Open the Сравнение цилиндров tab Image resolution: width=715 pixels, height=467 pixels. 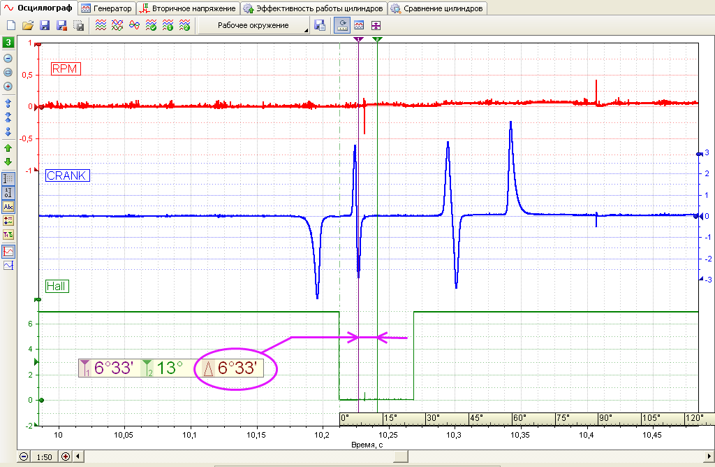coord(437,8)
